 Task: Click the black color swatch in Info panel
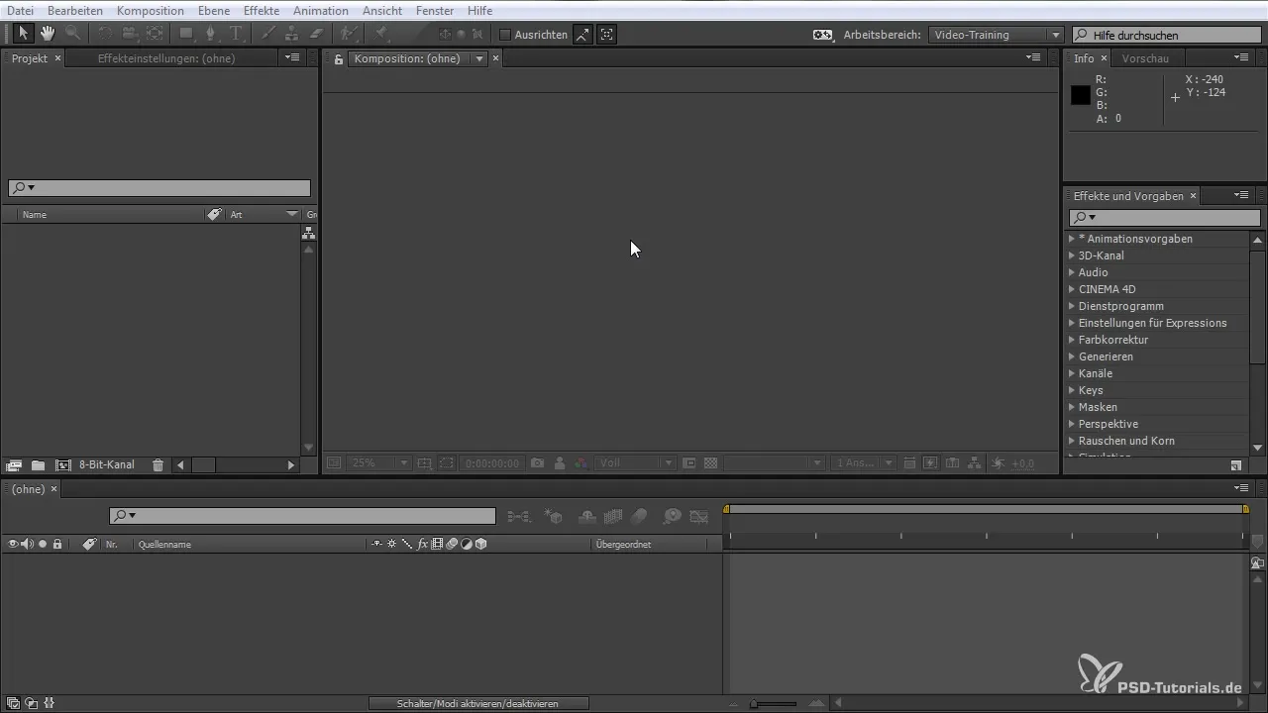(1081, 95)
